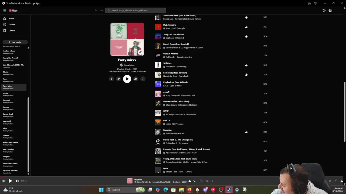Open the Windows Start menu
The image size is (346, 194).
101,190
